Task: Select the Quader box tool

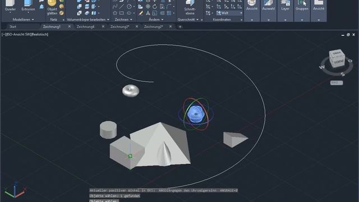Action: tap(10, 6)
